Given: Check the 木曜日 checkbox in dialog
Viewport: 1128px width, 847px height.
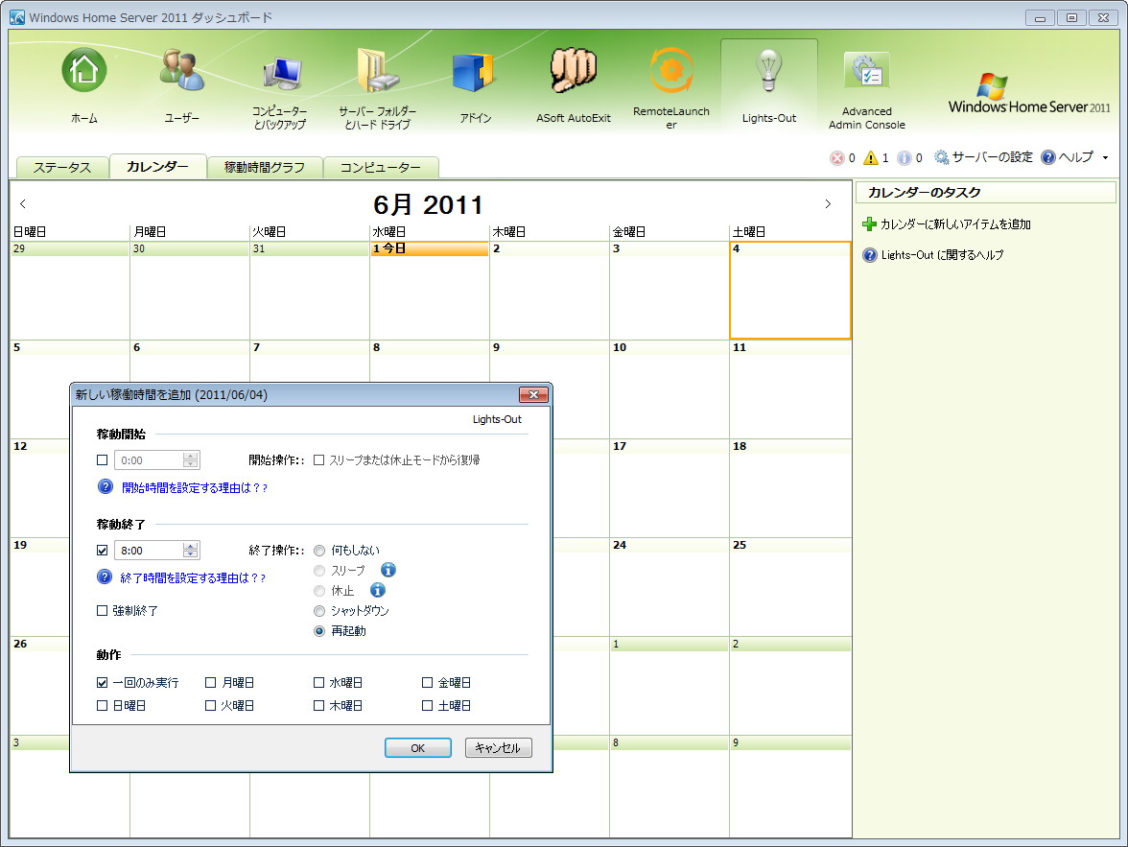Looking at the screenshot, I should 318,706.
